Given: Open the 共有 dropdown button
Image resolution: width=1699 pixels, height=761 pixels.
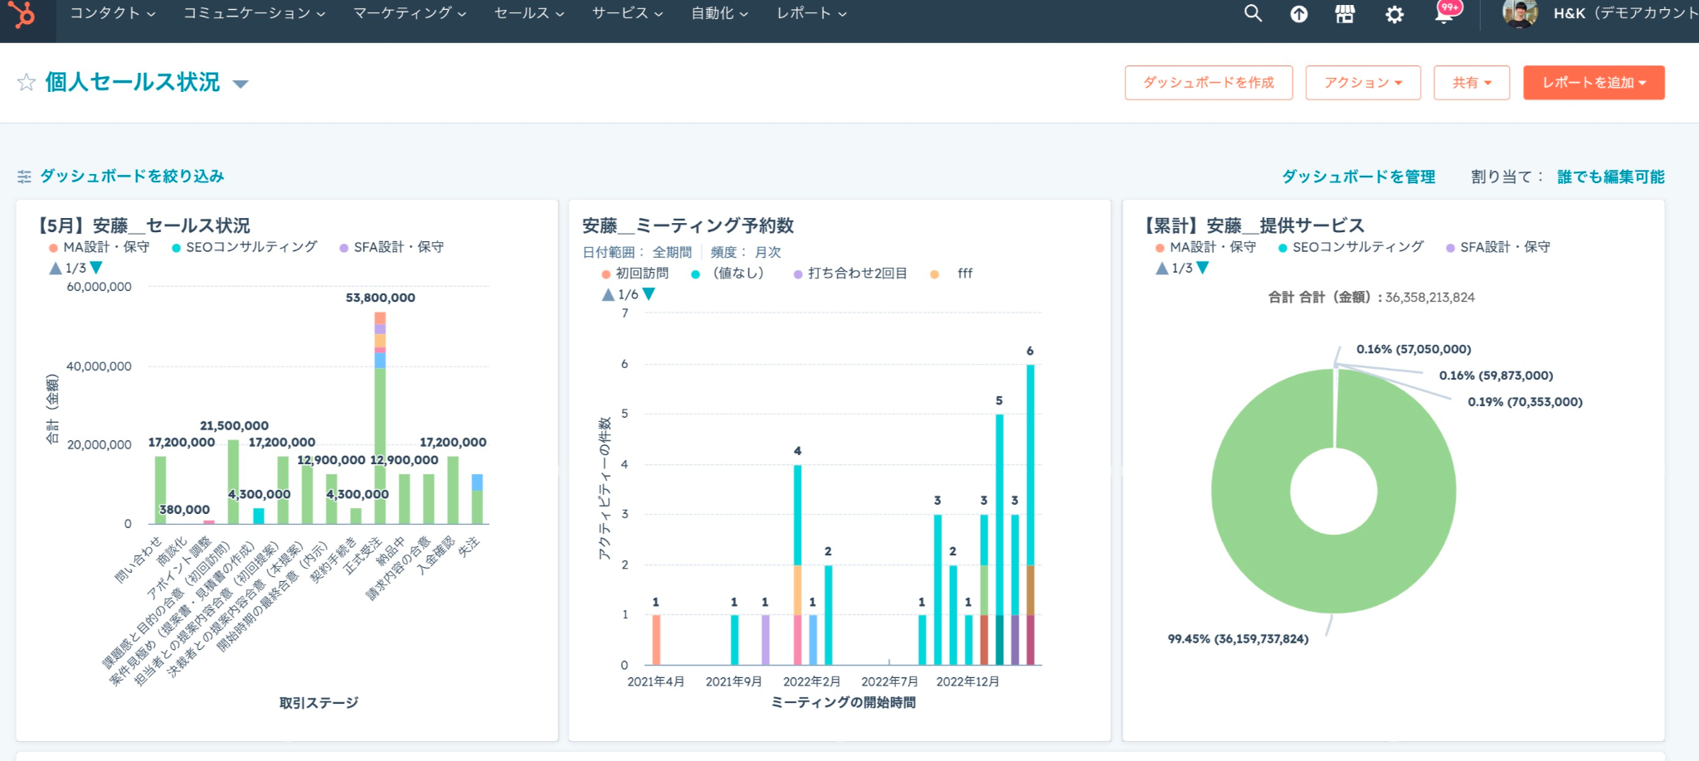Looking at the screenshot, I should coord(1472,83).
